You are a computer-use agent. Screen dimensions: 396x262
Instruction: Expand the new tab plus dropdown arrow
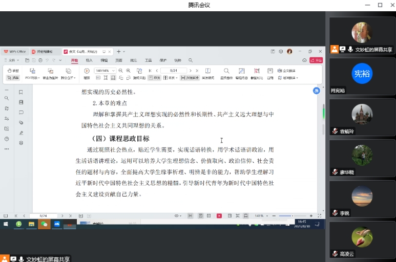pos(123,52)
